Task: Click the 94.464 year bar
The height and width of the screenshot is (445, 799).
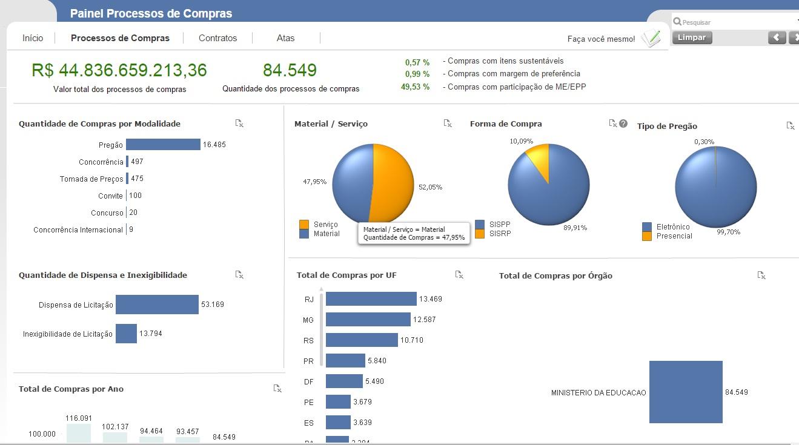Action: [x=151, y=440]
